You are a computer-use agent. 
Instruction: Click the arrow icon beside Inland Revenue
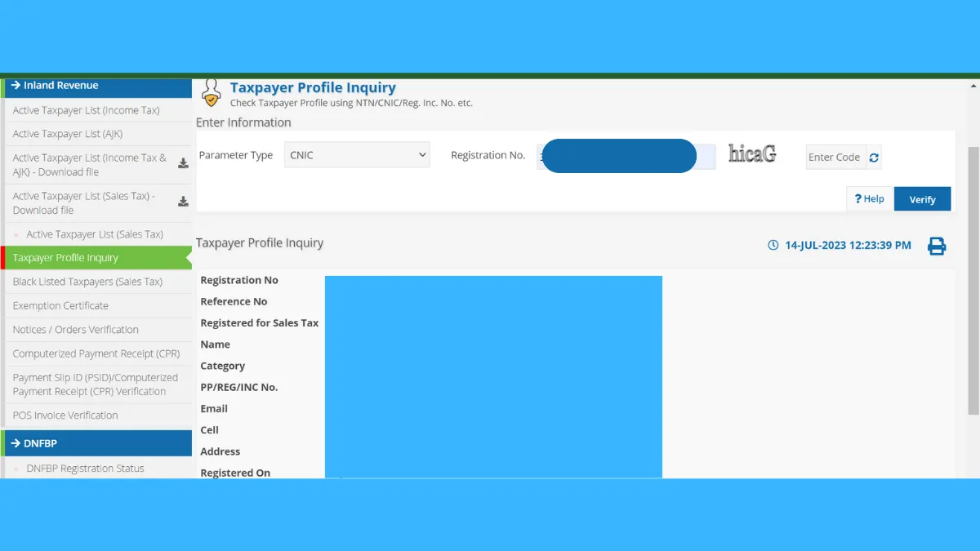click(x=16, y=86)
